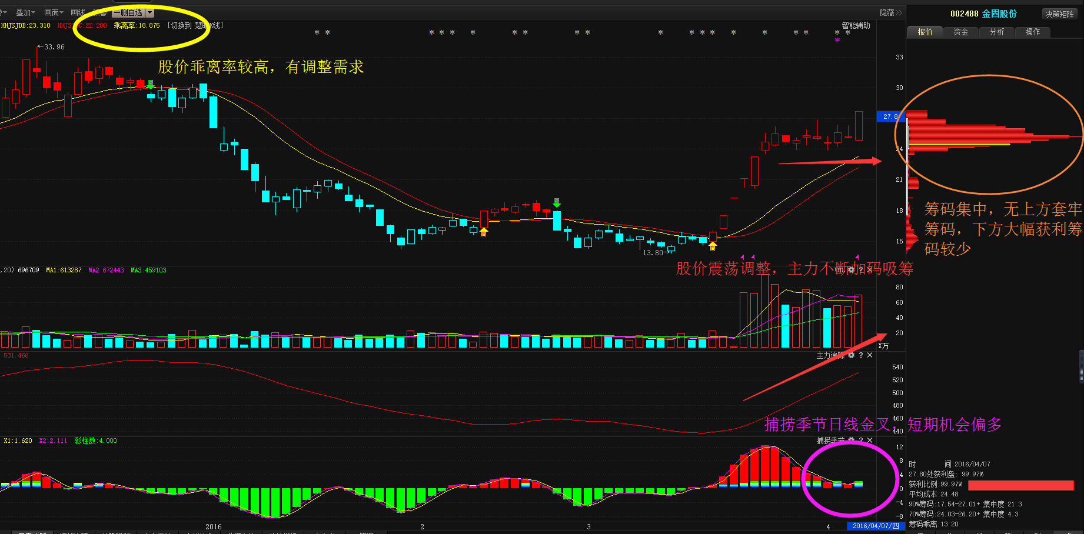The image size is (1084, 534).
Task: Open settings gear of 主力追踪 indicator panel
Action: [x=851, y=355]
